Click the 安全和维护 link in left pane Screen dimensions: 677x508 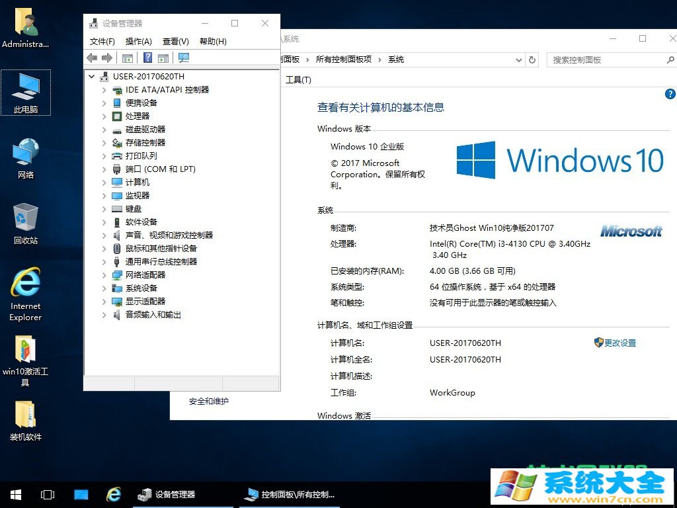click(209, 402)
